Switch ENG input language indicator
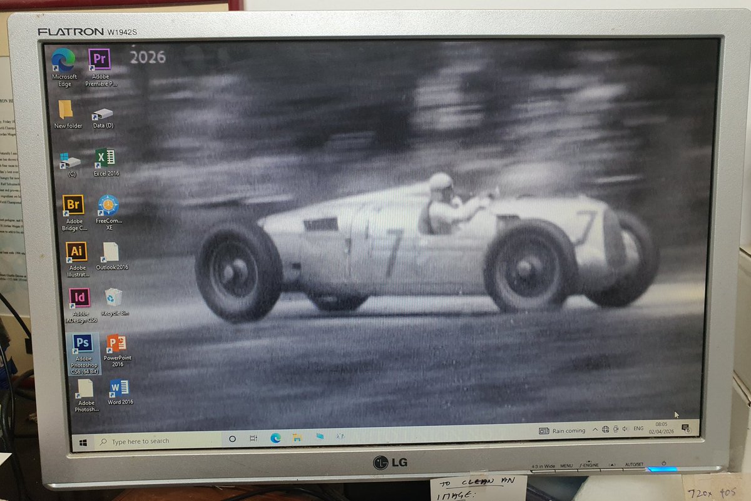Viewport: 751px width, 501px height. pos(638,428)
